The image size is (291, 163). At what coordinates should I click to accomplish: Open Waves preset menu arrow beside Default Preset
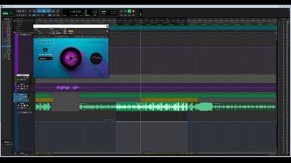click(75, 36)
